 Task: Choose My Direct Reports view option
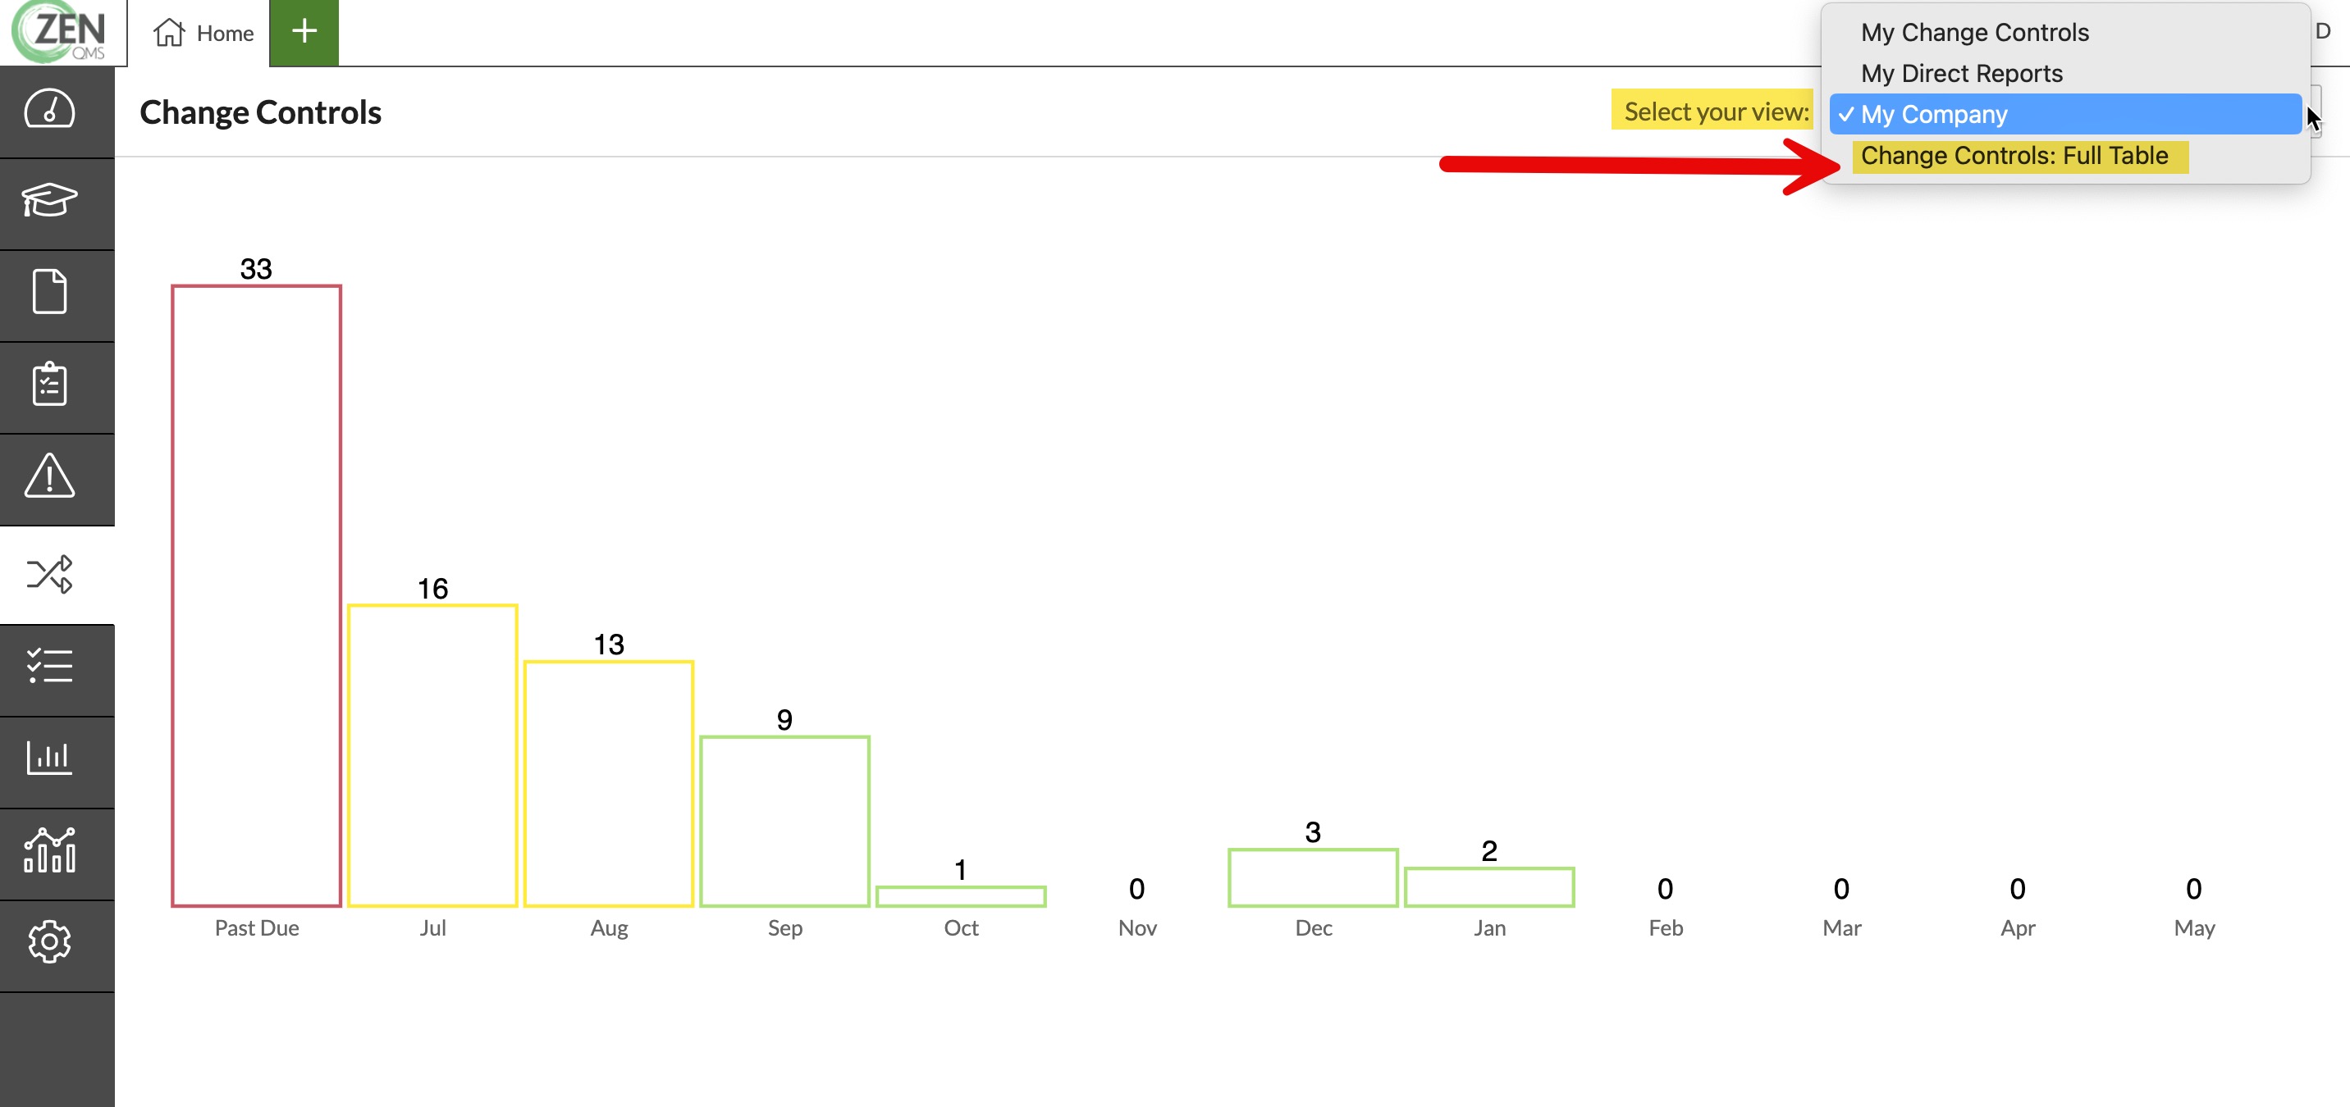point(1961,74)
